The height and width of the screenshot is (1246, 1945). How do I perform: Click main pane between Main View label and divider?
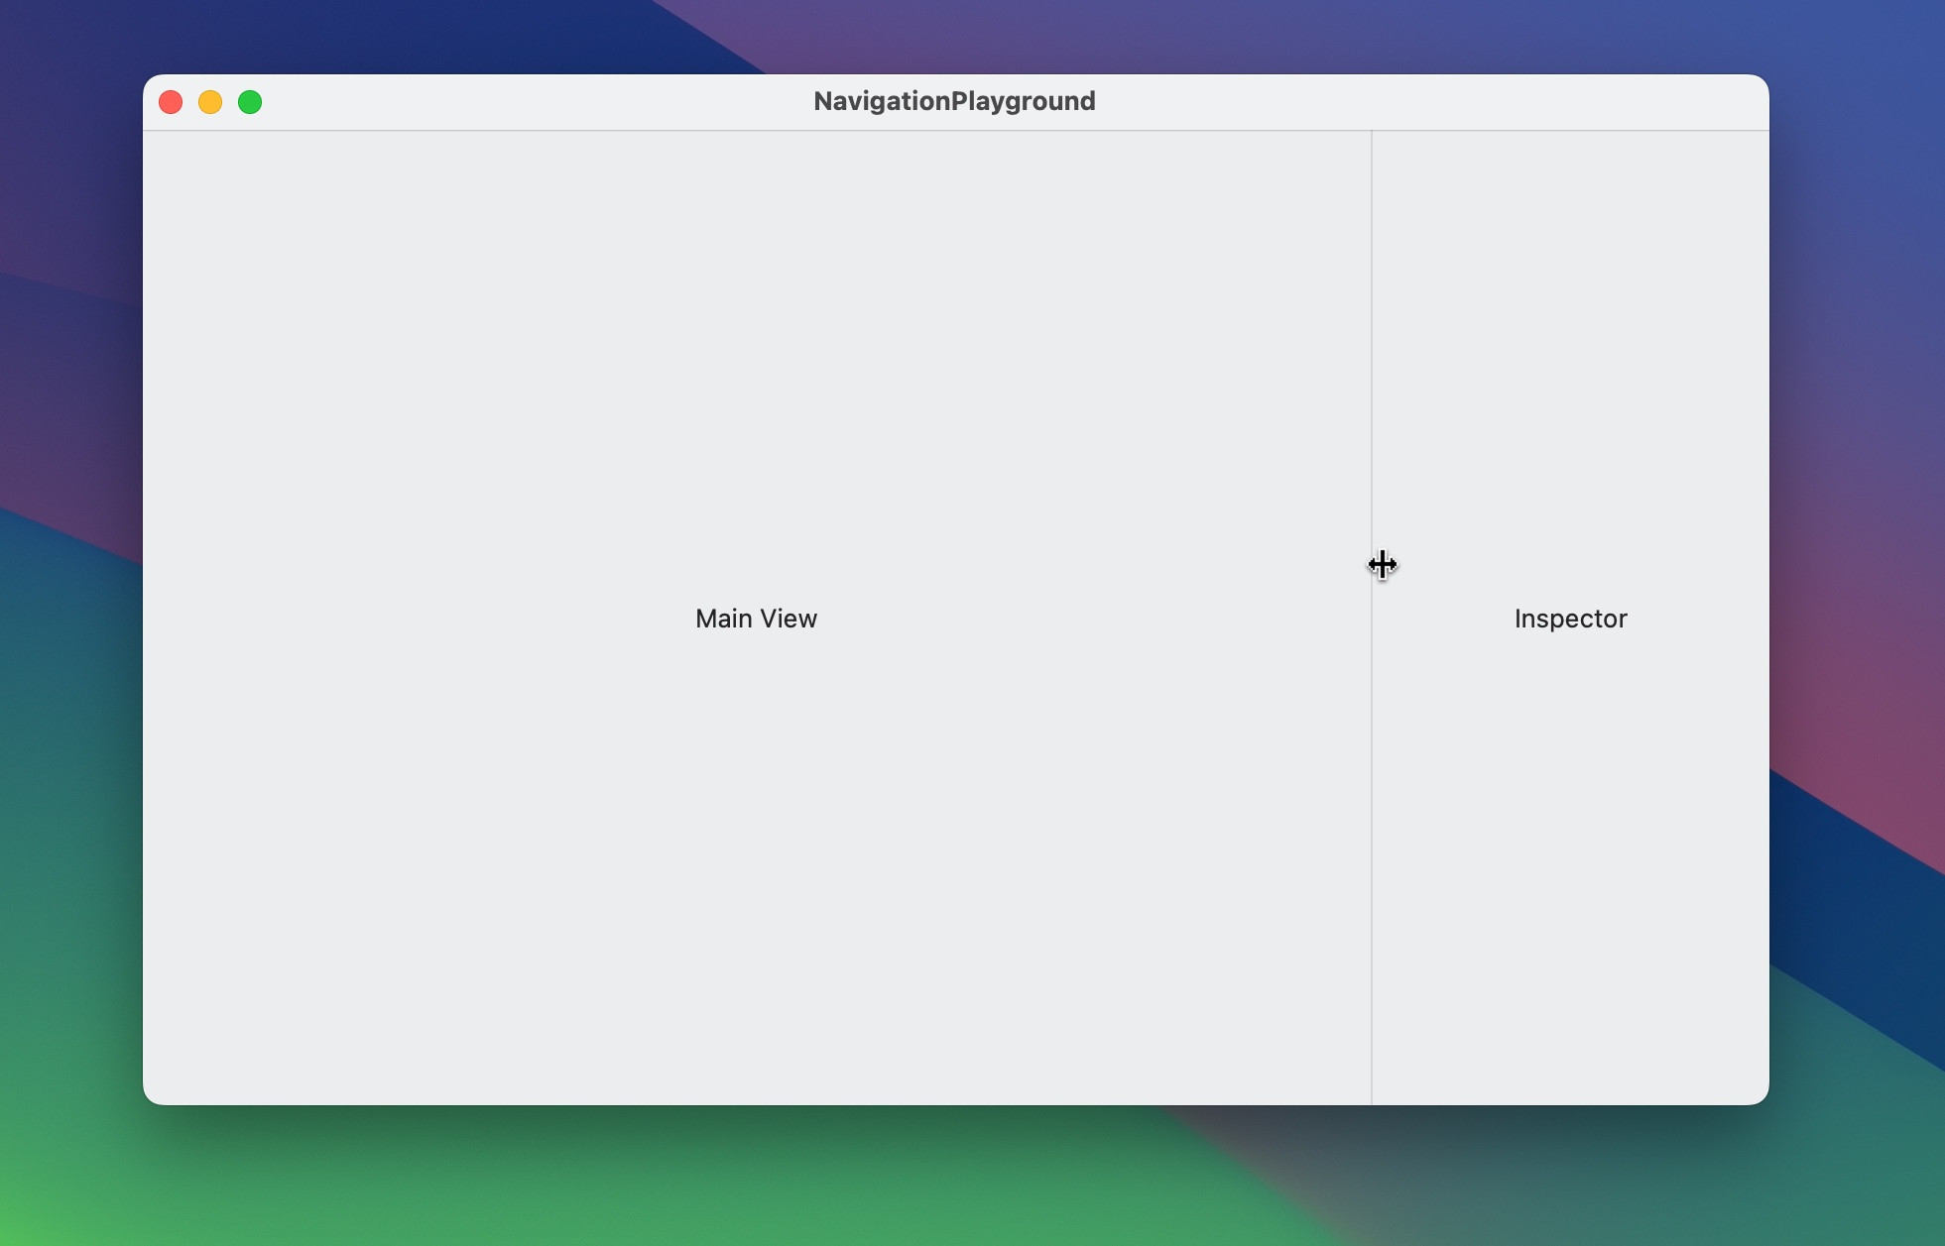[x=1091, y=619]
